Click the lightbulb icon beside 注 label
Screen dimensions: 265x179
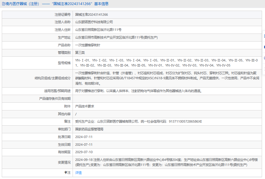coord(66,172)
